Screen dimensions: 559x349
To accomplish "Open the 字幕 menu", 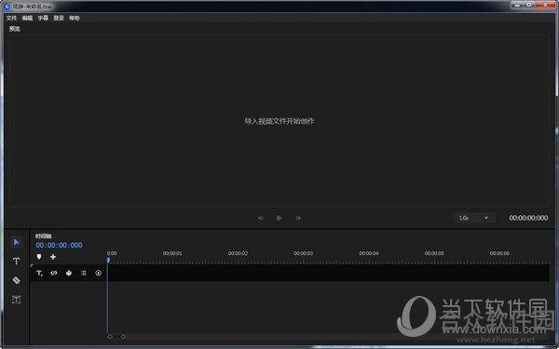I will coord(43,18).
